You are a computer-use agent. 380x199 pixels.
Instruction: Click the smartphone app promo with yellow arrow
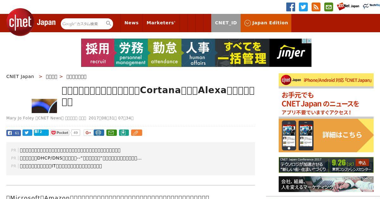coord(326,135)
